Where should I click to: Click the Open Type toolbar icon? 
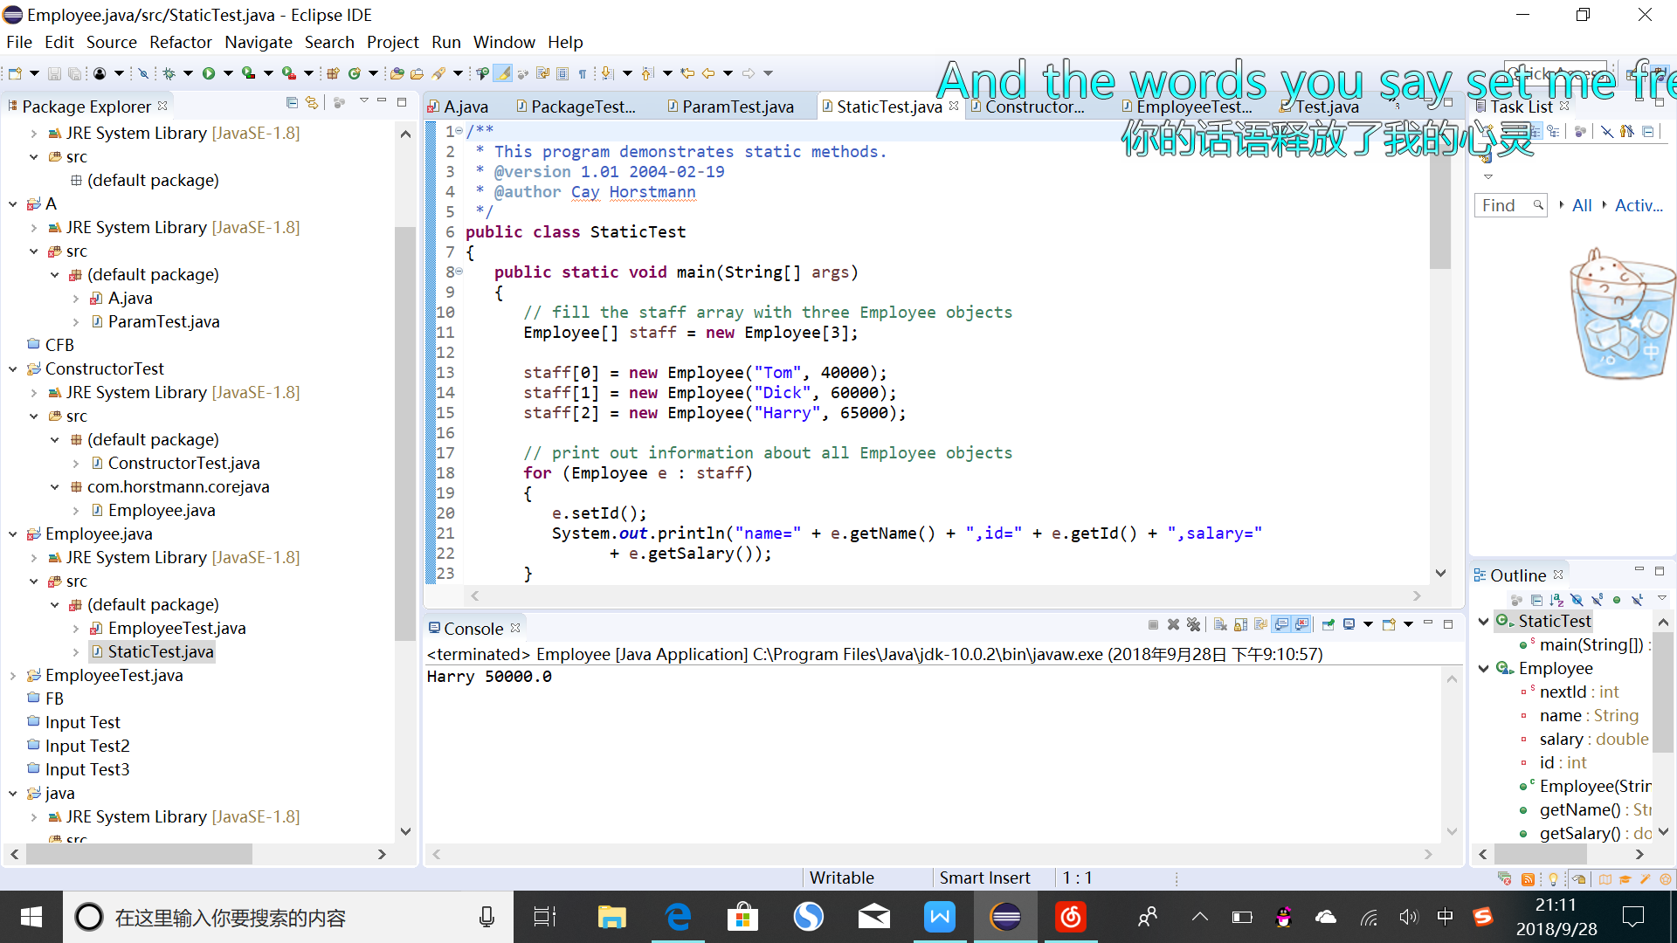(397, 73)
